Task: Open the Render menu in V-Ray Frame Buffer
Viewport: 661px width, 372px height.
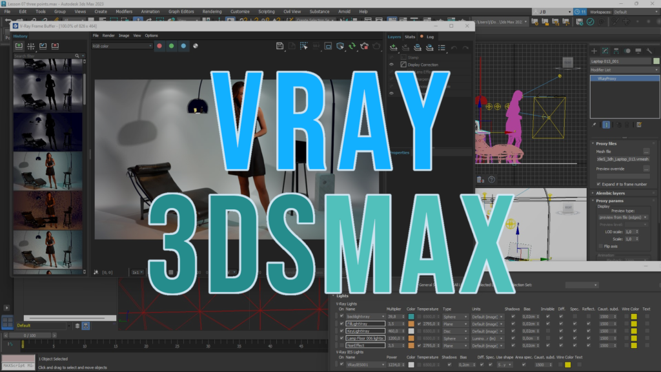Action: click(x=108, y=36)
